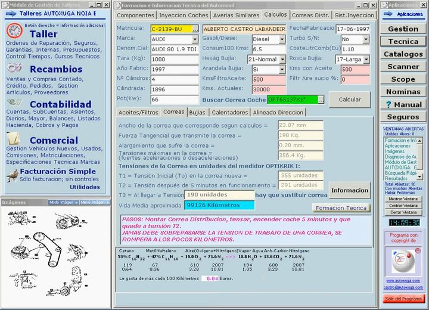Click blue arrow icon in Aplicaciones panel
Viewport: 429px width, 310px height.
click(388, 14)
